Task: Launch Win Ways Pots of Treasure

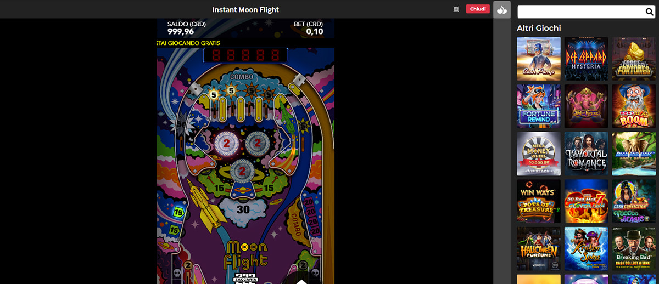Action: 539,201
